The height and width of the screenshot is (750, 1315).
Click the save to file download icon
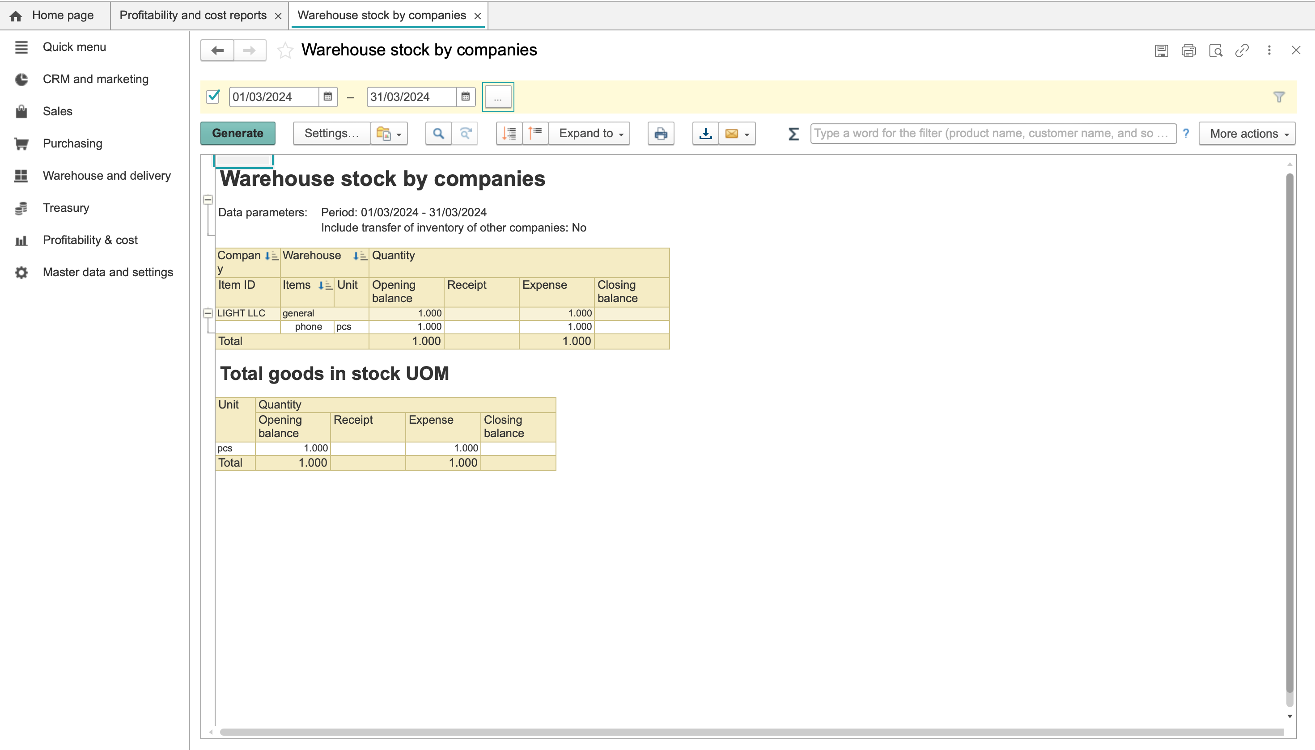(706, 133)
